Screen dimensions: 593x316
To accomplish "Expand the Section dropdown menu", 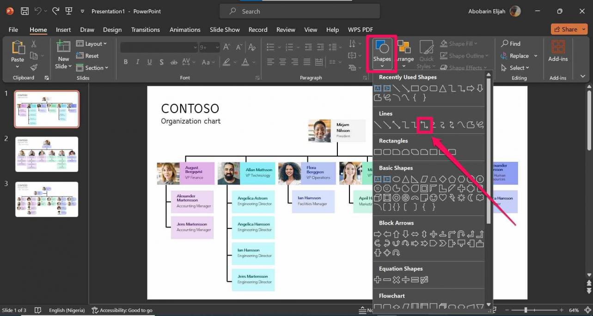I will click(x=92, y=68).
